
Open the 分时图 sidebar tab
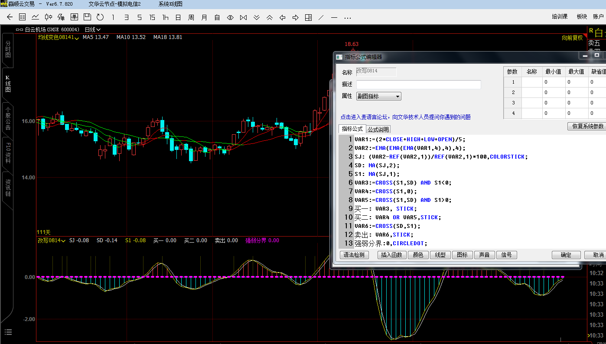[x=8, y=49]
